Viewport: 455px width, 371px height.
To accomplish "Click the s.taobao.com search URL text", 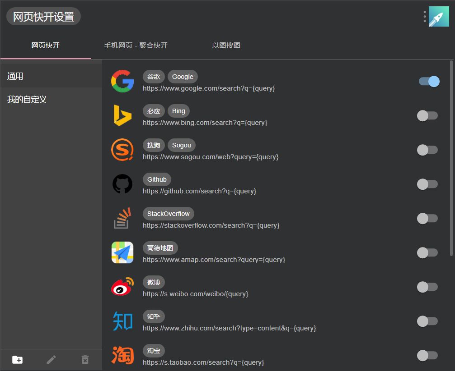I will [203, 362].
